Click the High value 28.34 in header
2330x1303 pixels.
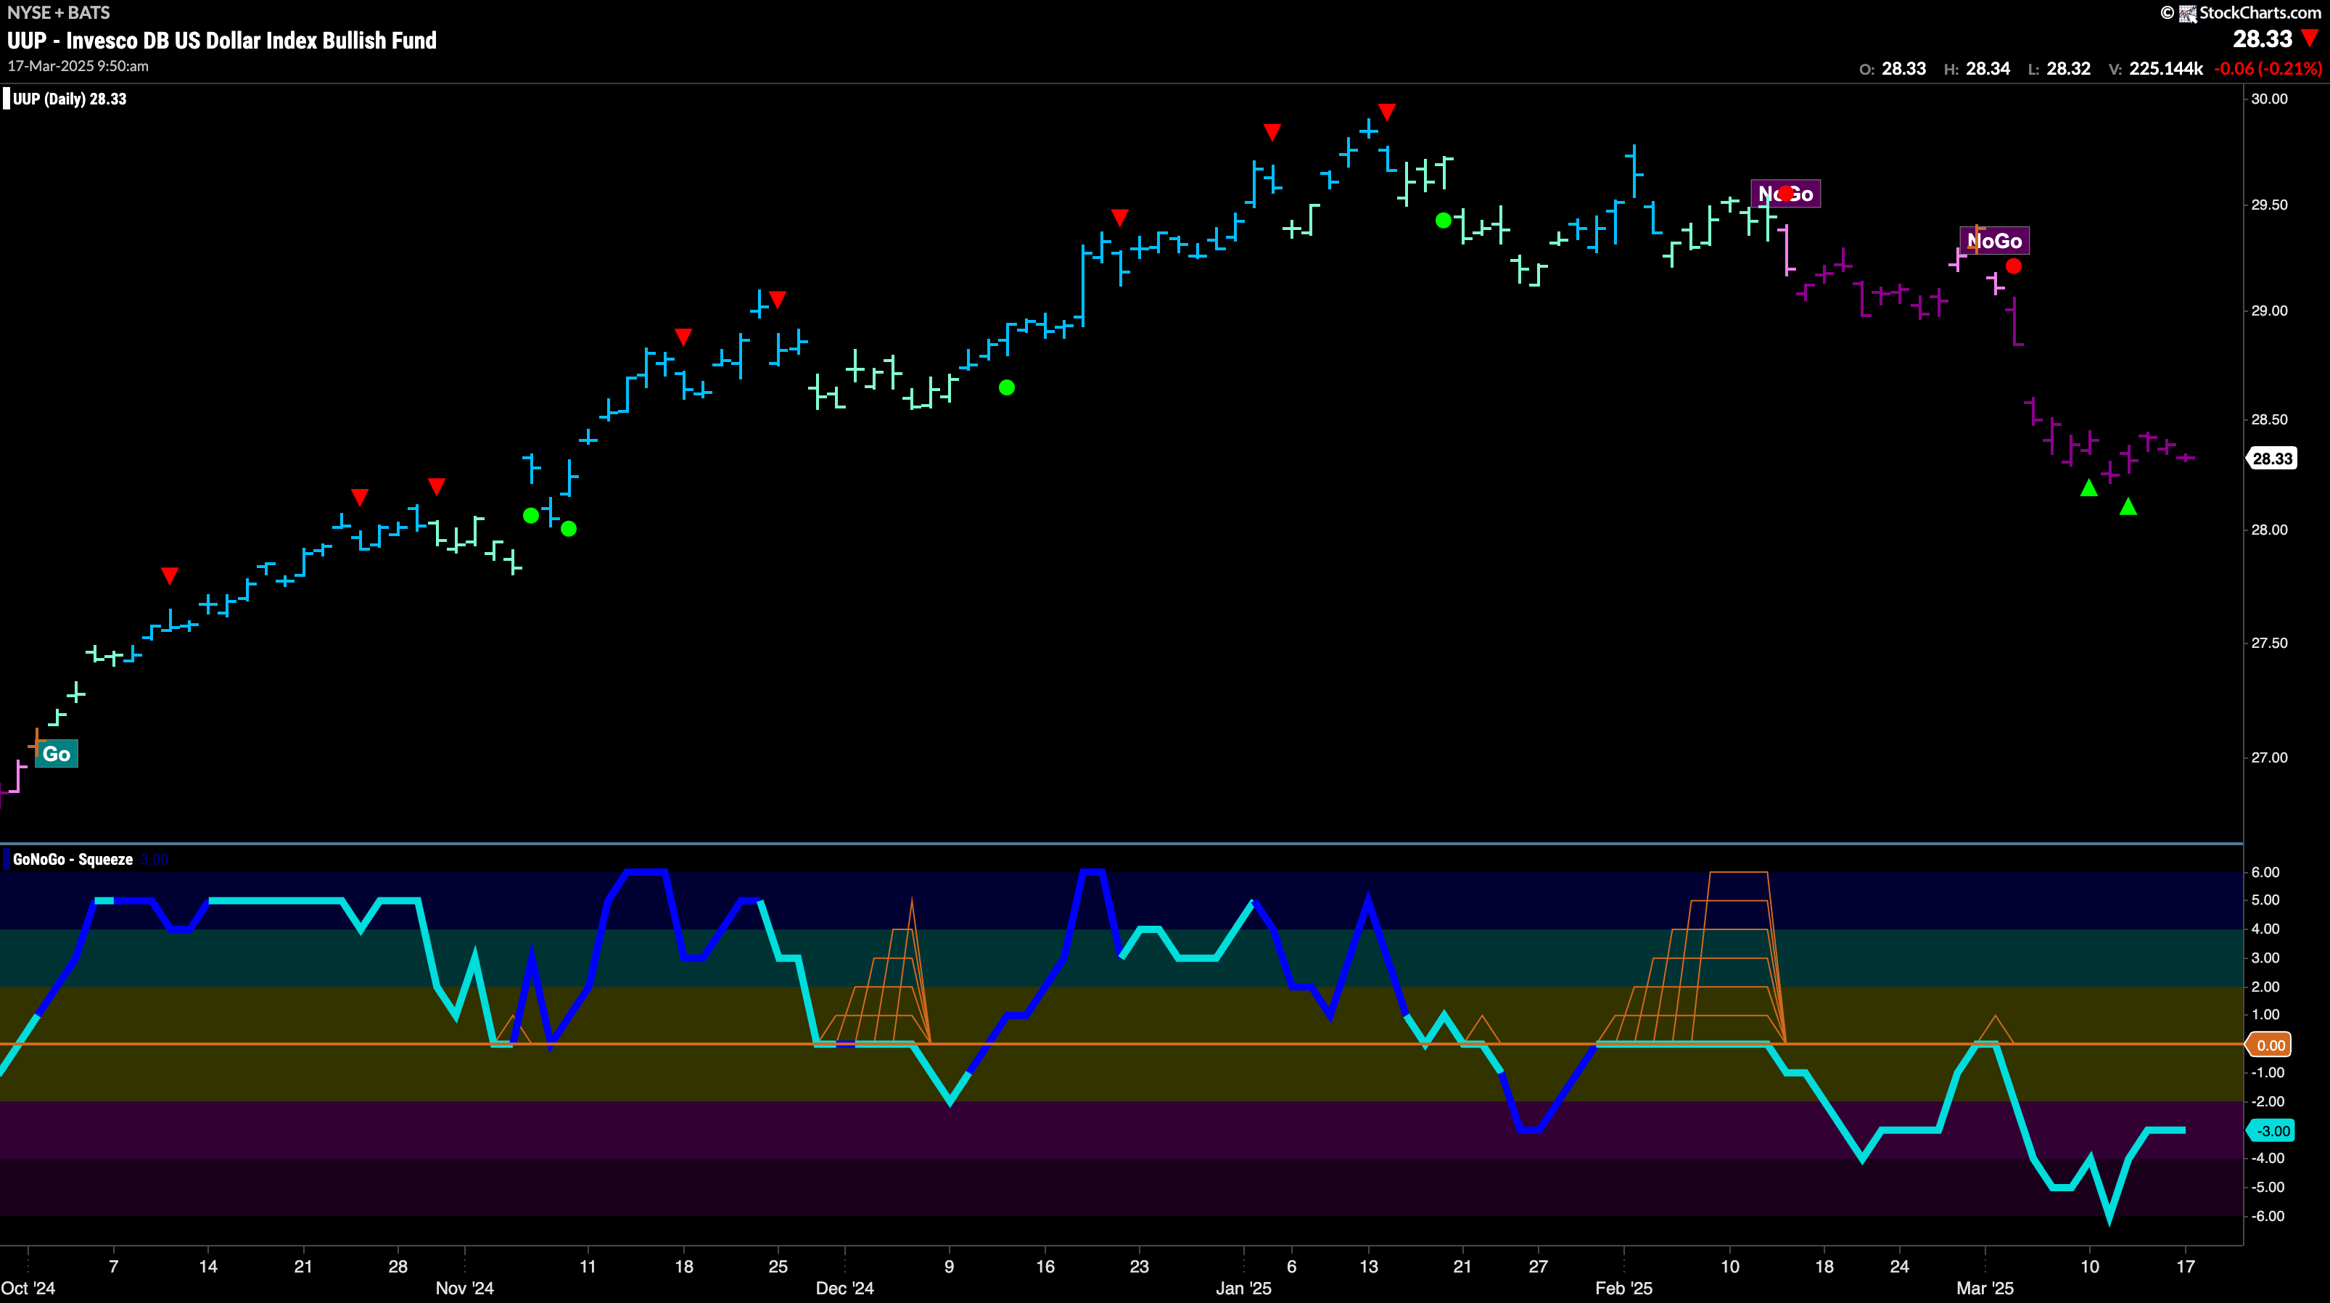1987,69
